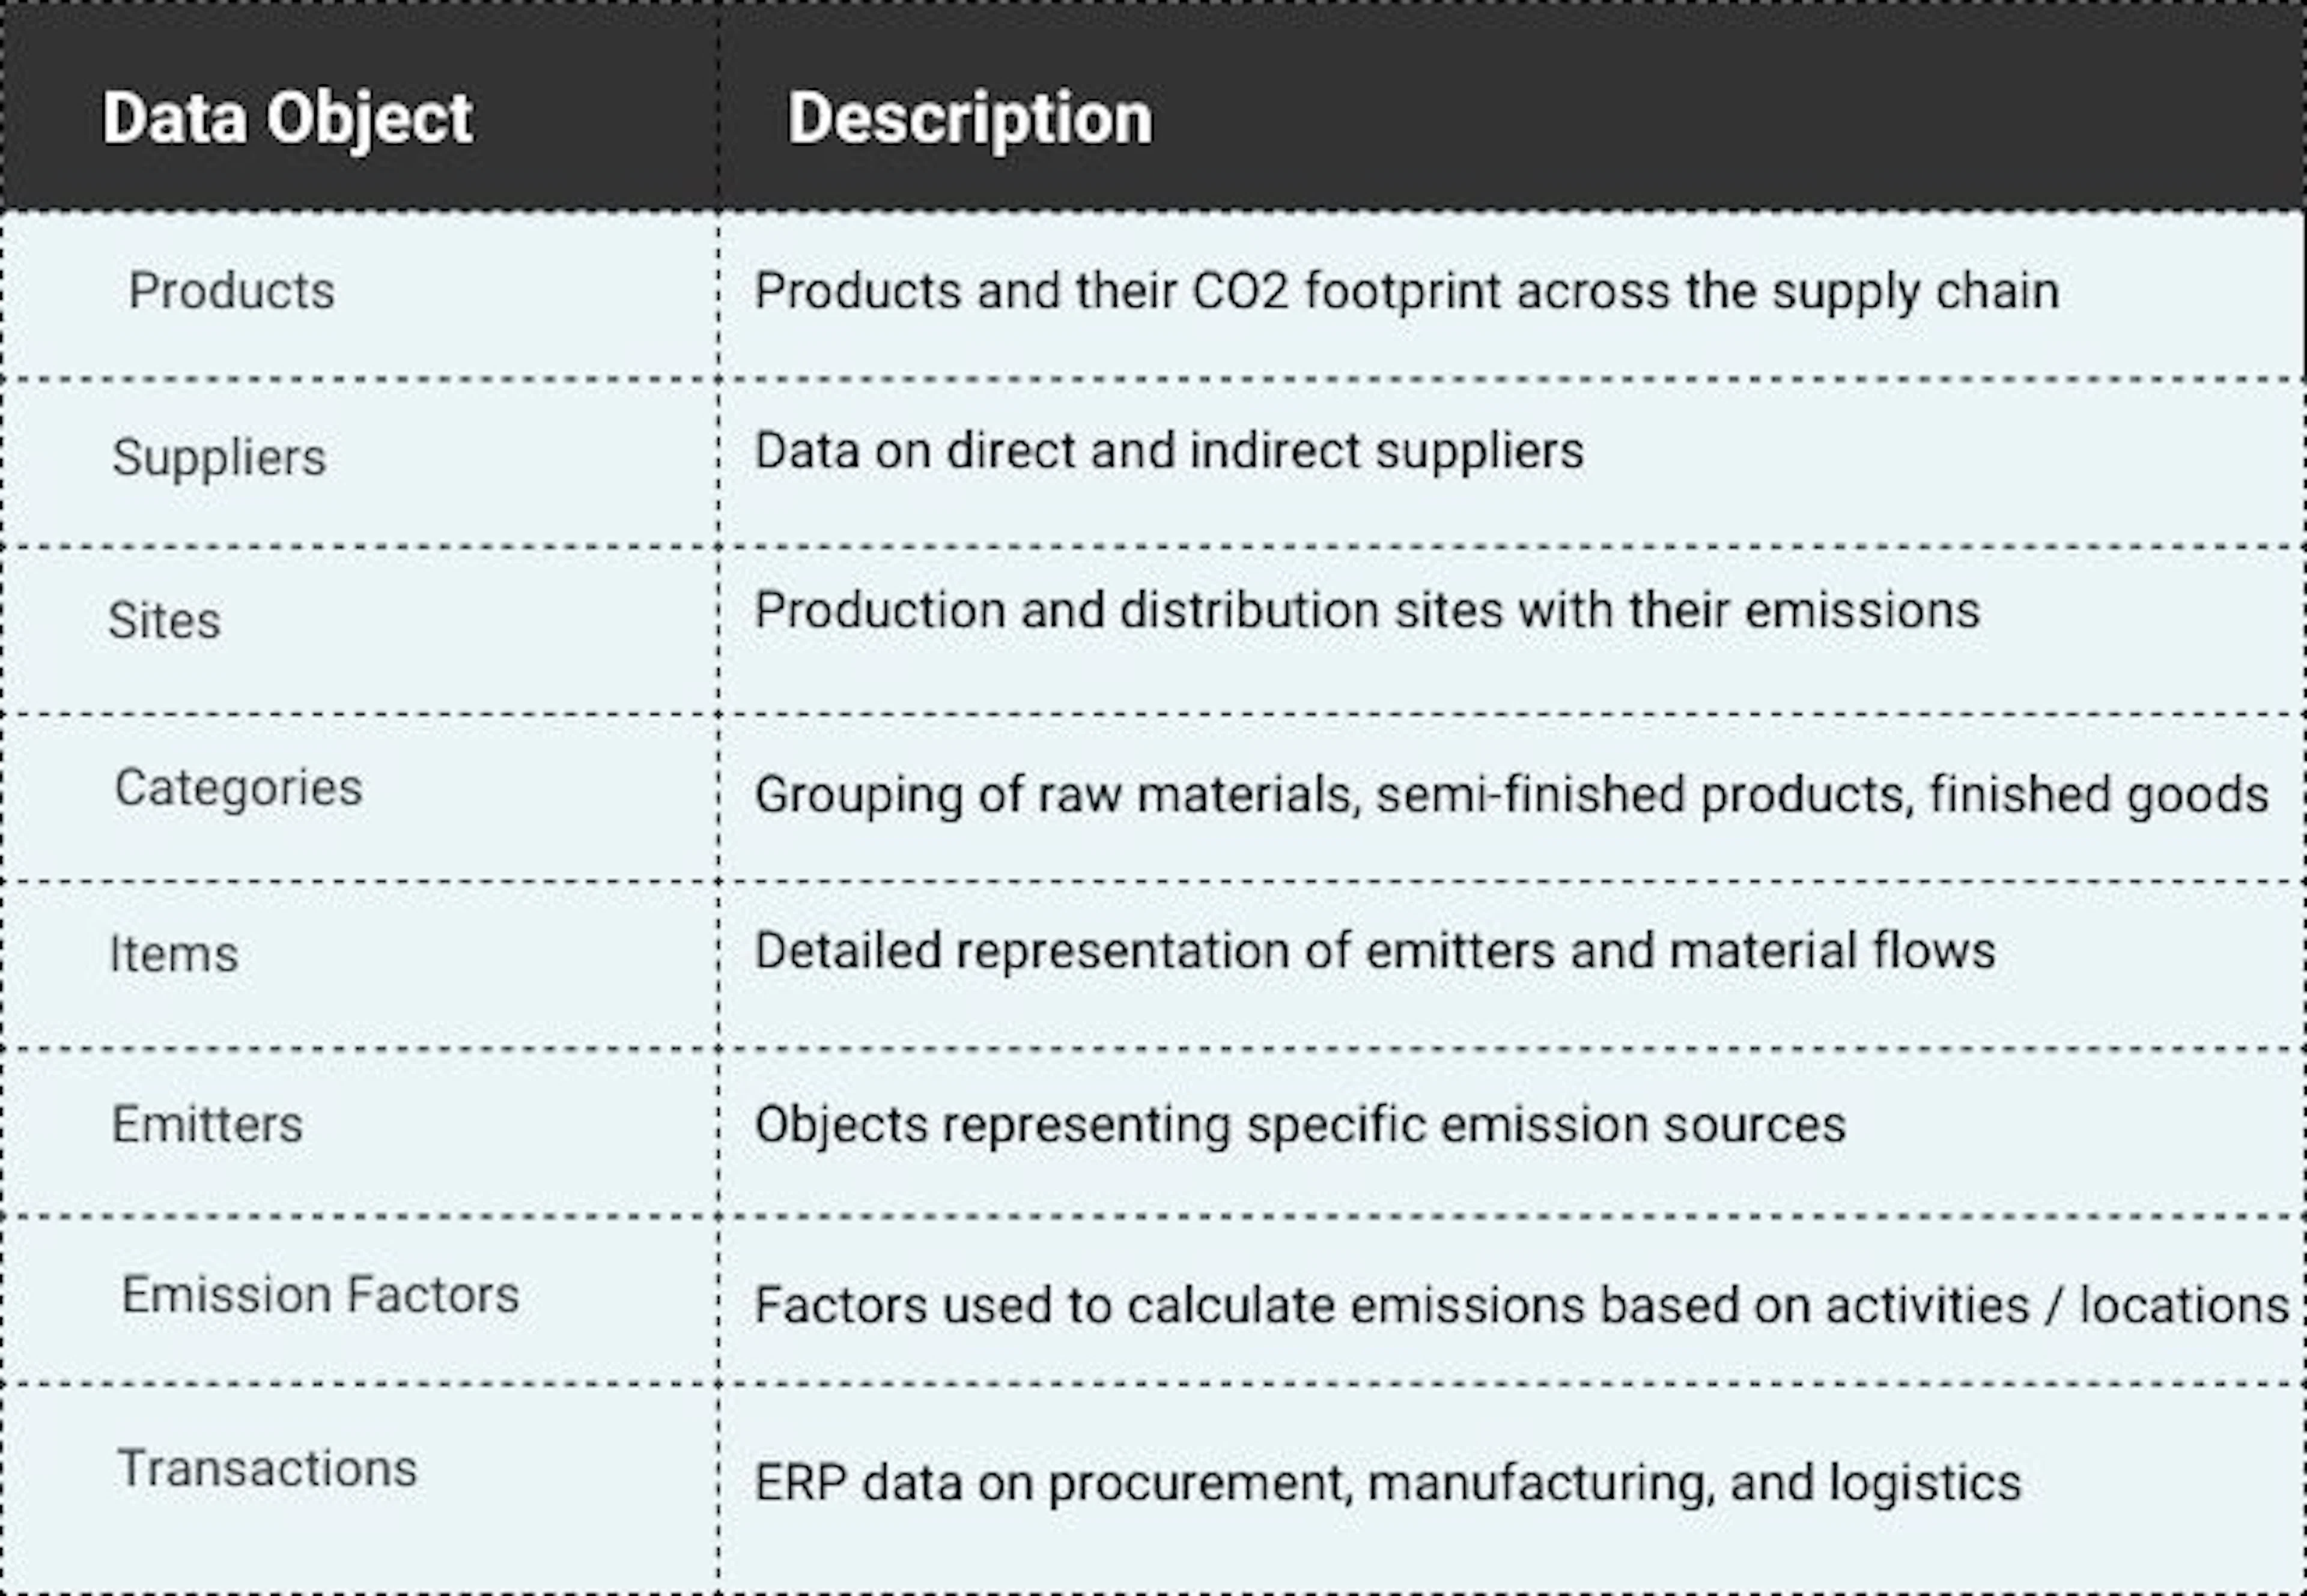2307x1596 pixels.
Task: Select the 'Products' data object cell
Action: [x=231, y=291]
